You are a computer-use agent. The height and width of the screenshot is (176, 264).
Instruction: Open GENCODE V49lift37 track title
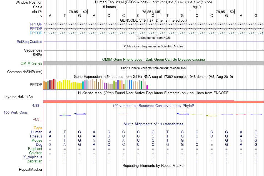[153, 20]
